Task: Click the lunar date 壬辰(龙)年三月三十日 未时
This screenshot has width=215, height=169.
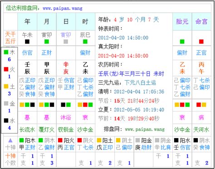Action: pyautogui.click(x=131, y=74)
